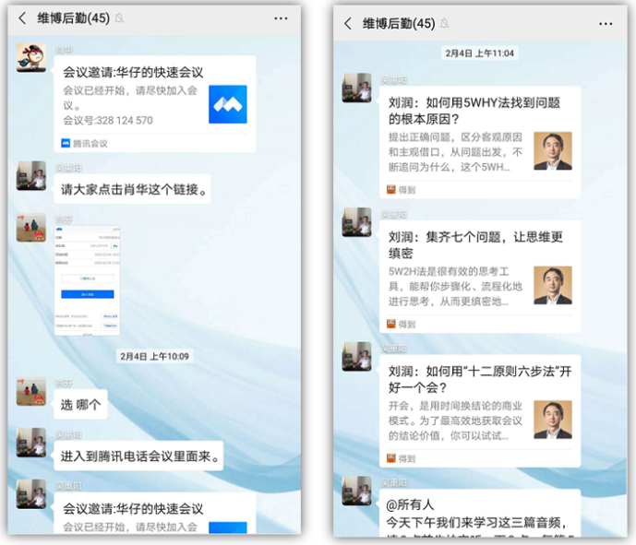Tap avatar beside 选 哪个 message
636x545 pixels.
(31, 391)
